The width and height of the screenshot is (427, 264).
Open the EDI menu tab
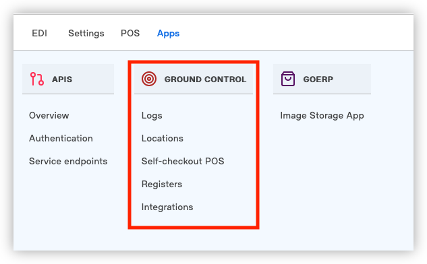[40, 33]
